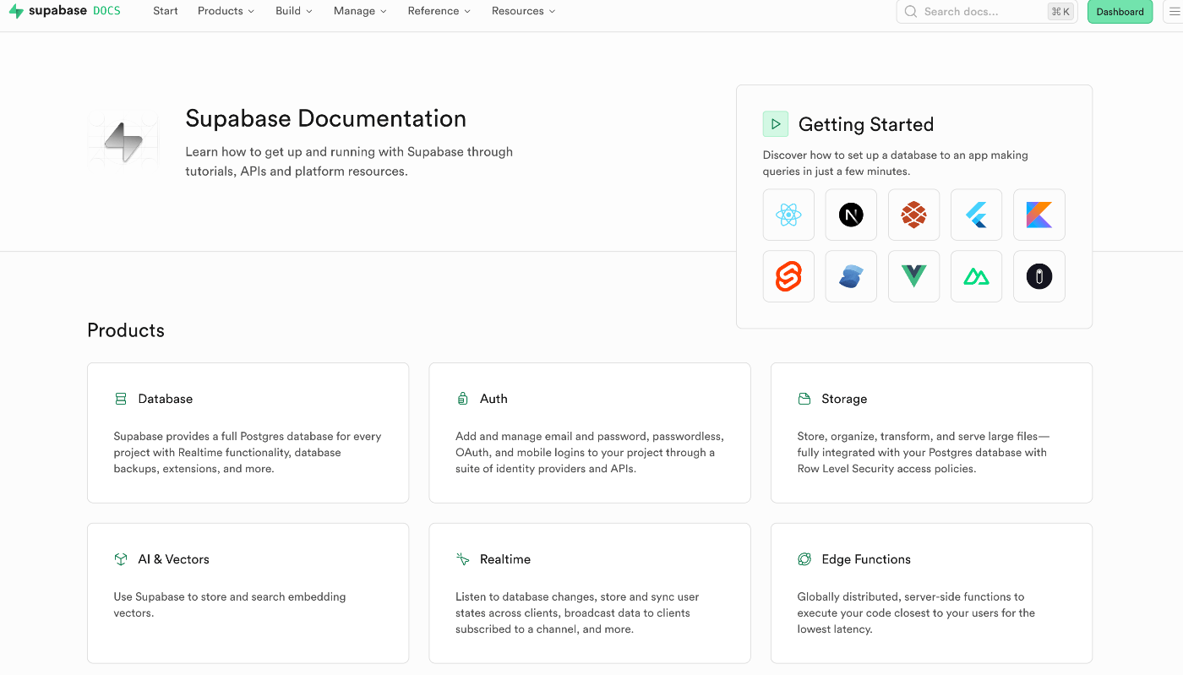Open the Edge Functions card title
This screenshot has width=1183, height=675.
tap(866, 559)
